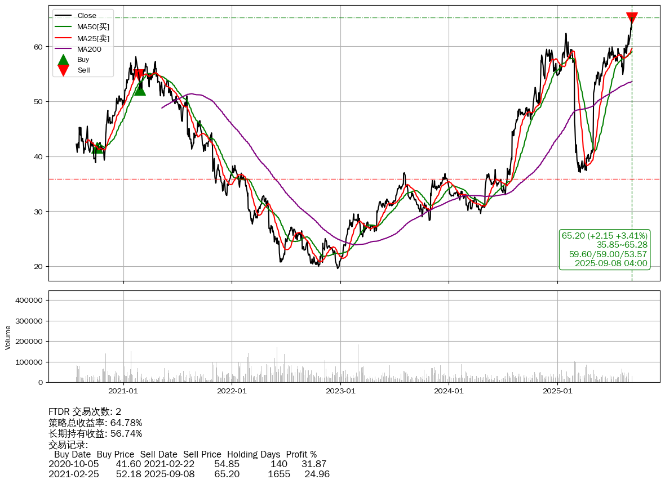
Task: Click the Volume axis label
Action: tap(8, 337)
